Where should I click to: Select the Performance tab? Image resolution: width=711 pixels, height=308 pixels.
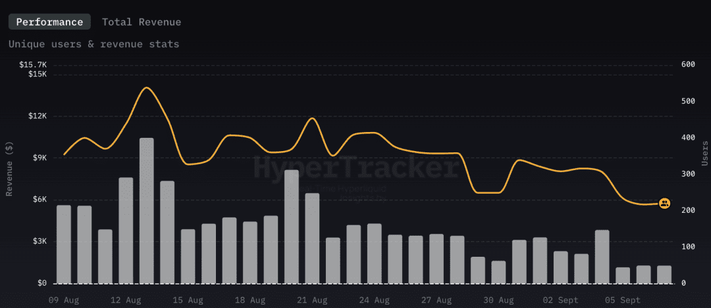pyautogui.click(x=49, y=22)
